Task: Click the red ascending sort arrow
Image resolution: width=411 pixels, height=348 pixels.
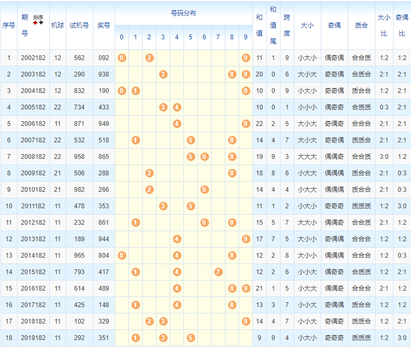Action: (x=36, y=23)
